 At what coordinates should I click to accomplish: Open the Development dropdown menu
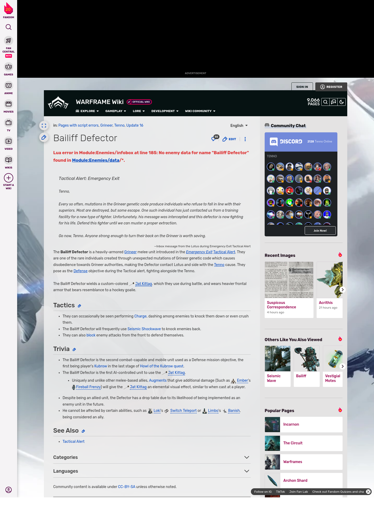point(165,111)
